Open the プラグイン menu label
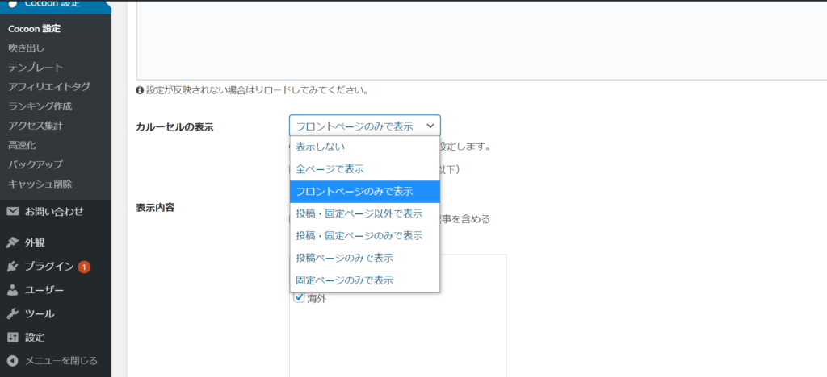Image resolution: width=827 pixels, height=377 pixels. tap(49, 267)
